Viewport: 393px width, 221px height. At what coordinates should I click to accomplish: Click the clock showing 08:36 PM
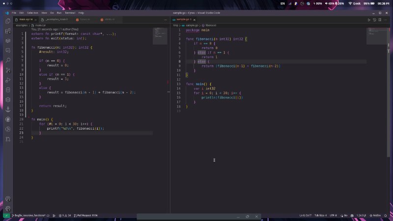point(383,3)
